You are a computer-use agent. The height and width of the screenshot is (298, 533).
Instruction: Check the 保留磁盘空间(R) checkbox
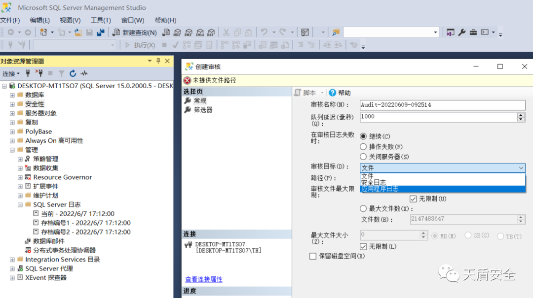[312, 256]
